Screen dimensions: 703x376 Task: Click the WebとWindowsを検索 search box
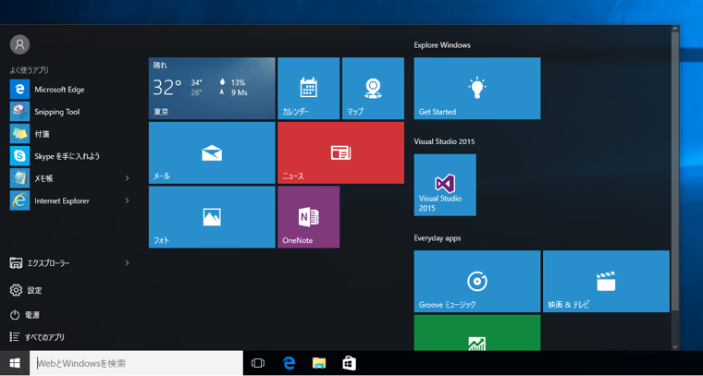(x=136, y=363)
